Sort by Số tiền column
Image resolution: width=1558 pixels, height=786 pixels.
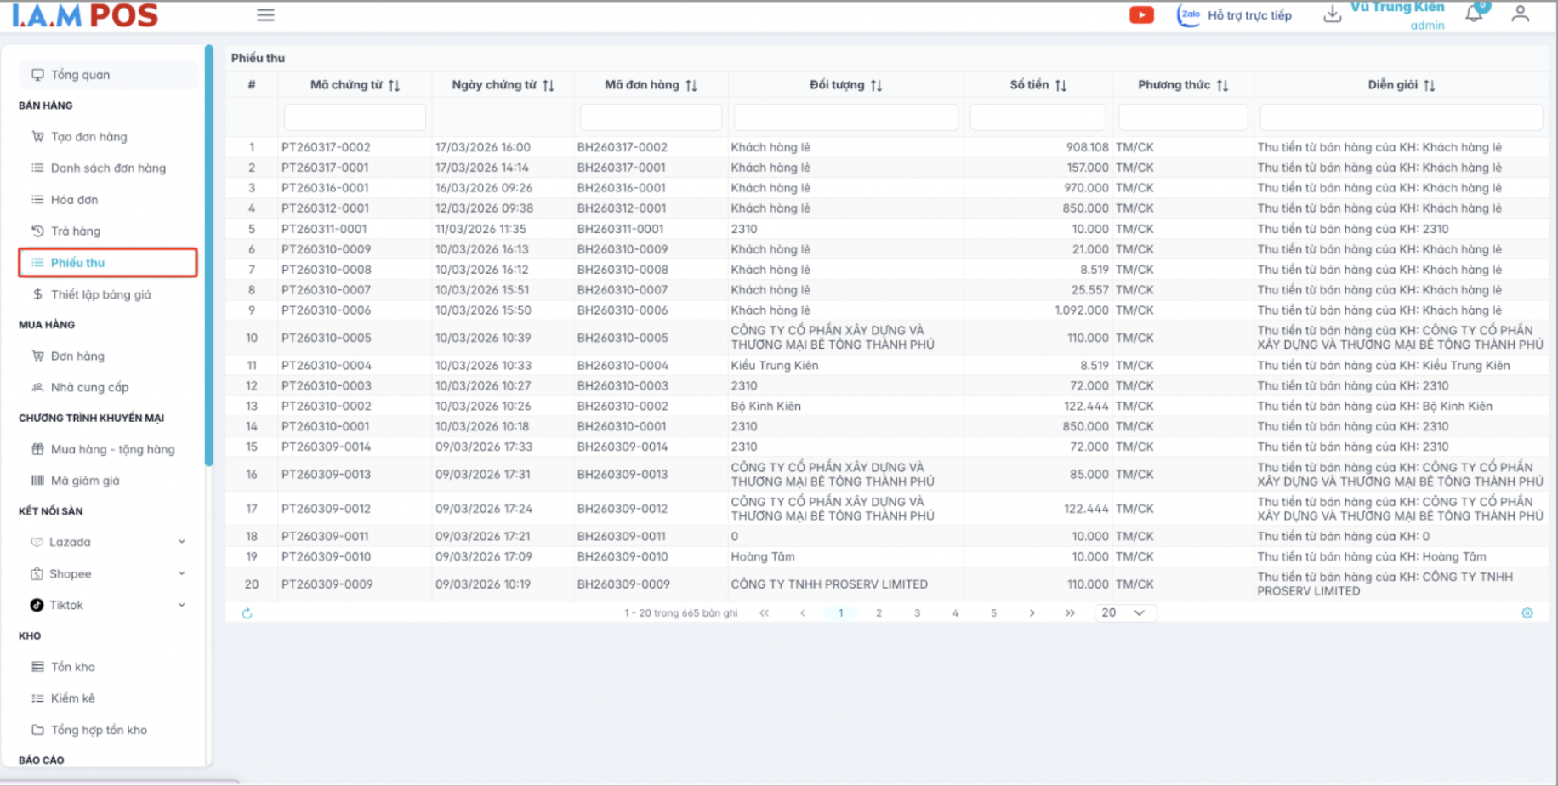click(x=1060, y=85)
